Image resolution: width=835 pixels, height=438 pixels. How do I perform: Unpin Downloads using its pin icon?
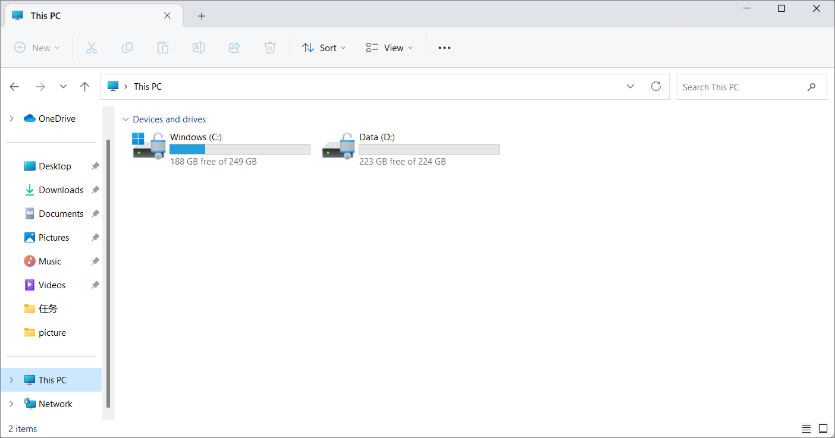click(95, 190)
